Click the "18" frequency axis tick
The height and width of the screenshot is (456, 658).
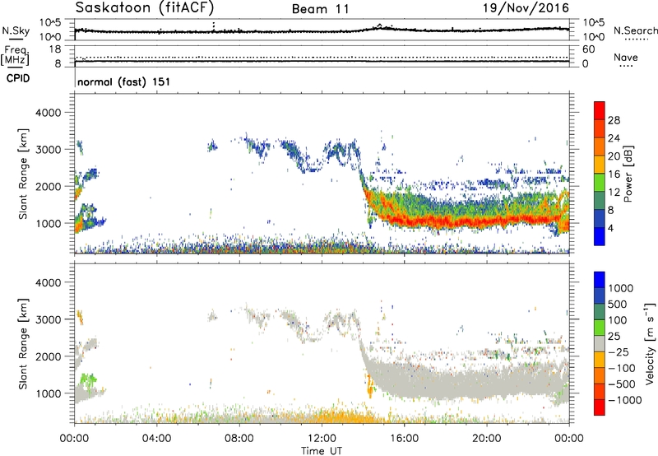[x=55, y=49]
